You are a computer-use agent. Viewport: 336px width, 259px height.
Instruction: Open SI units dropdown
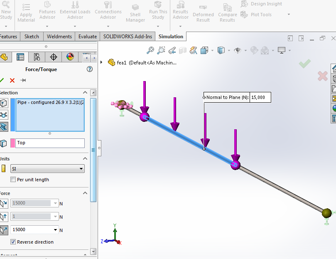48,169
